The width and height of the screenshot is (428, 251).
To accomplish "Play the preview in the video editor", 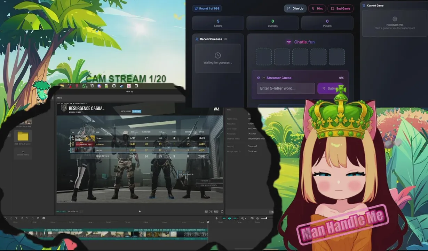I will coord(140,211).
